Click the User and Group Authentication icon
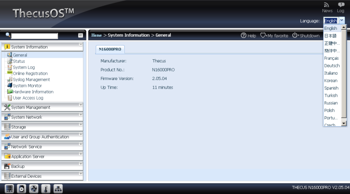The image size is (350, 194). tap(7, 137)
